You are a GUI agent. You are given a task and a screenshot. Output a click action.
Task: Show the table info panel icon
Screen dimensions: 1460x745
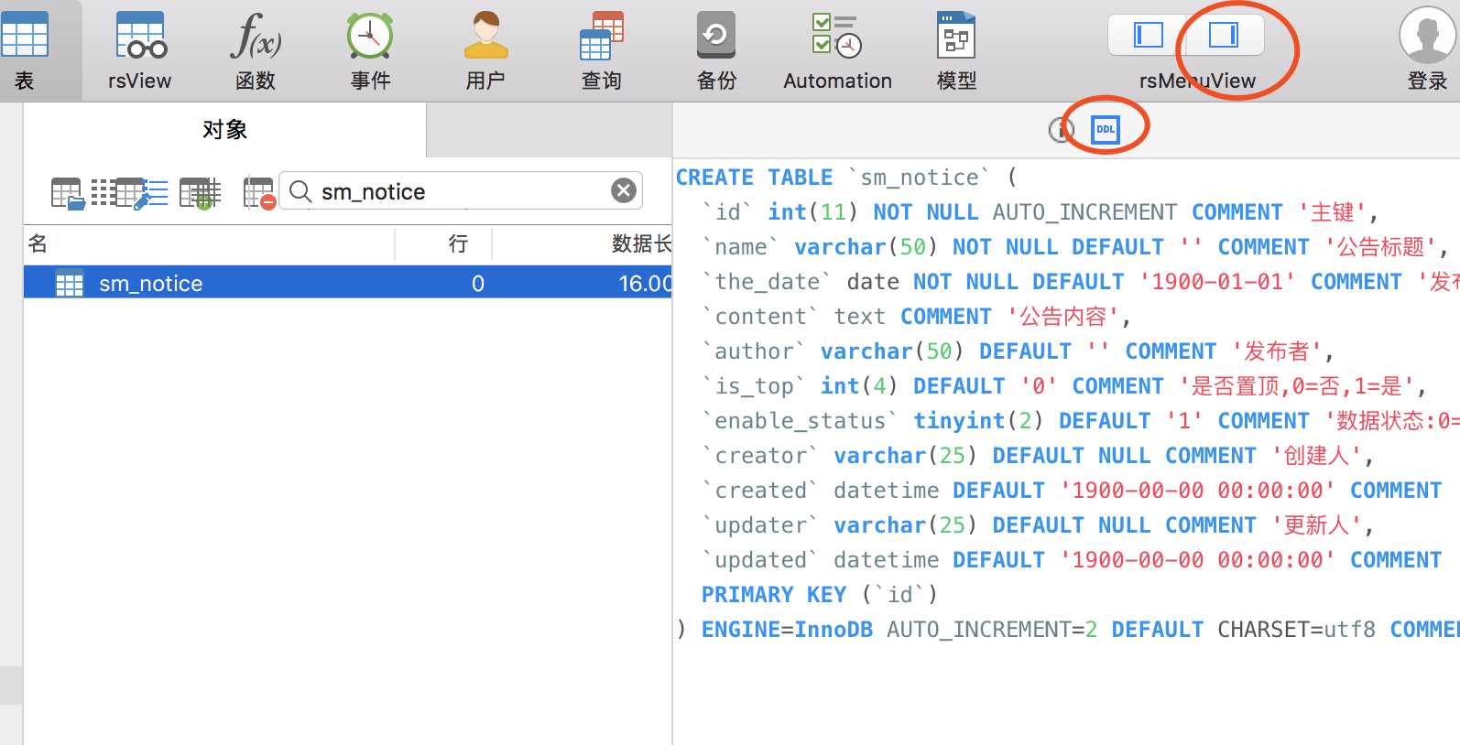coord(1061,130)
